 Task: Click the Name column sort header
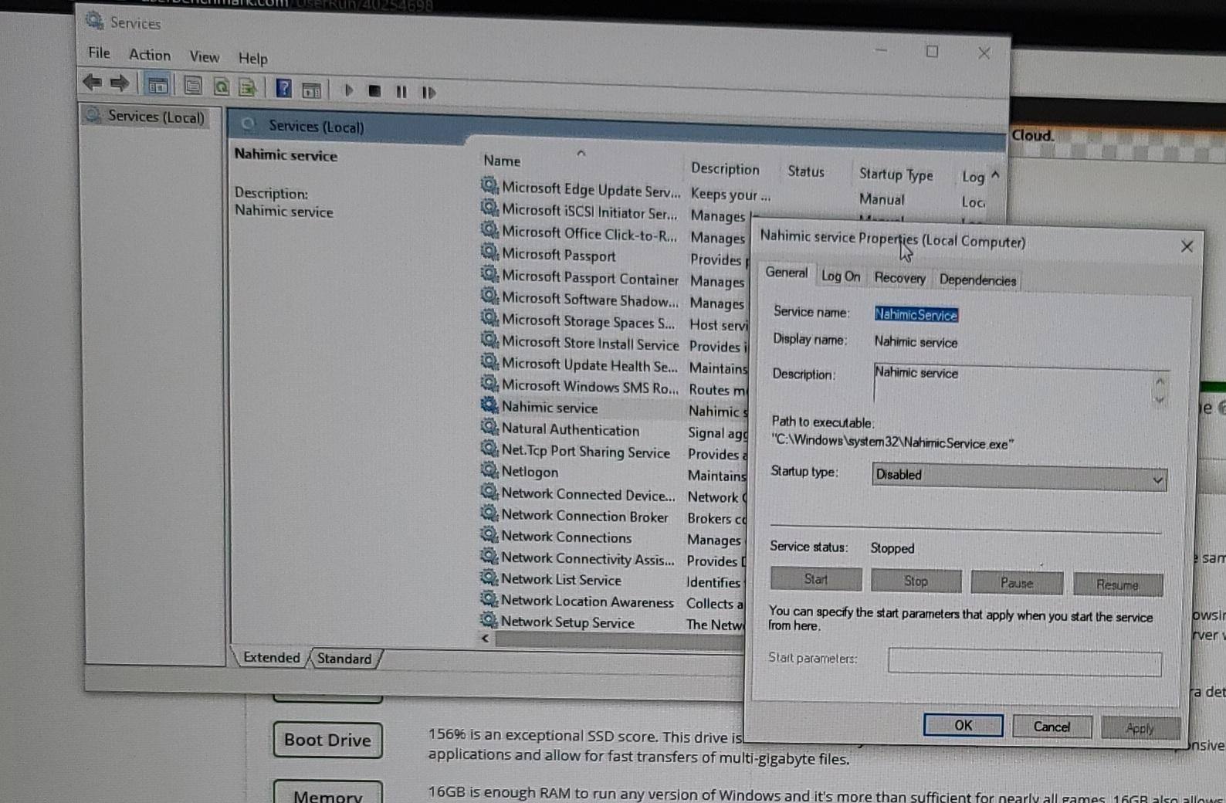pos(503,161)
